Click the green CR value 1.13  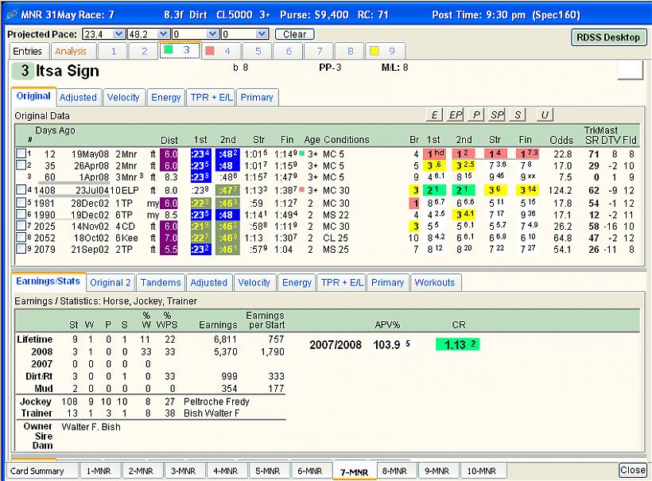(457, 344)
